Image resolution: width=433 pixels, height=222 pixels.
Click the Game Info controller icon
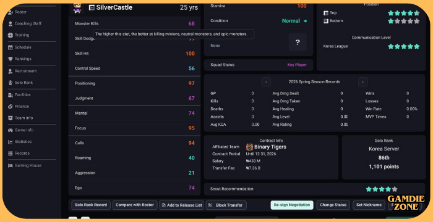coord(11,130)
